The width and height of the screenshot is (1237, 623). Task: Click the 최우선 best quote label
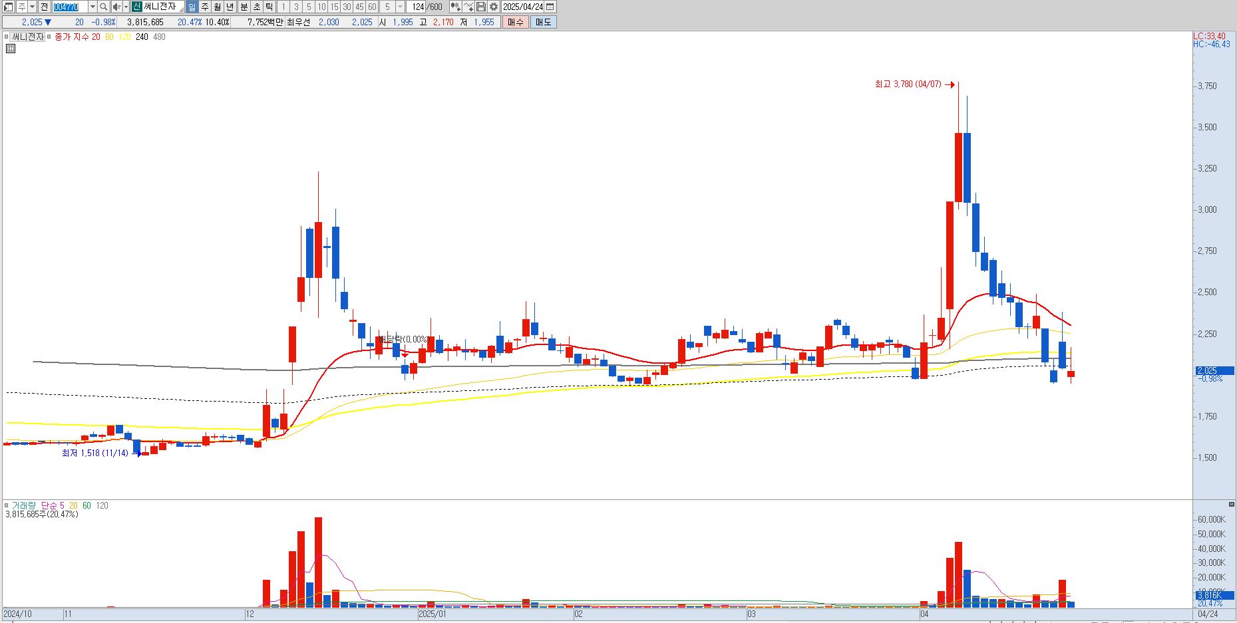tap(298, 22)
